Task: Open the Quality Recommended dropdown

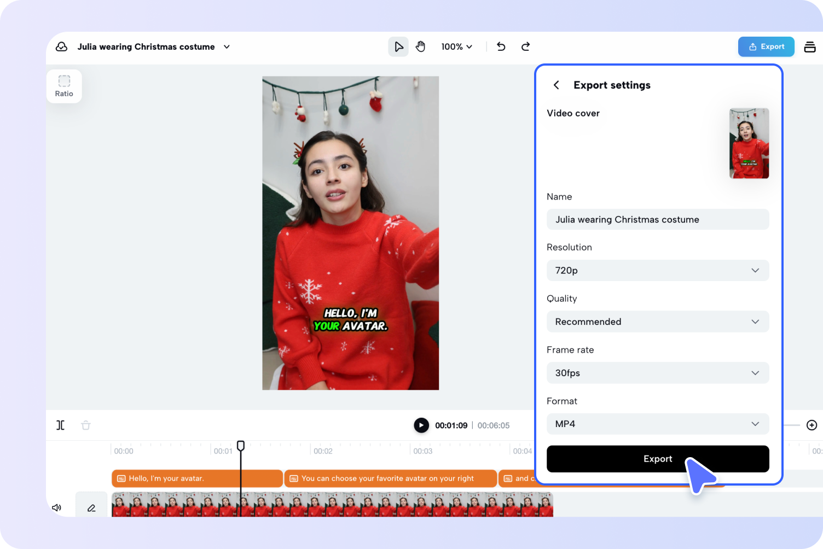Action: [x=658, y=322]
